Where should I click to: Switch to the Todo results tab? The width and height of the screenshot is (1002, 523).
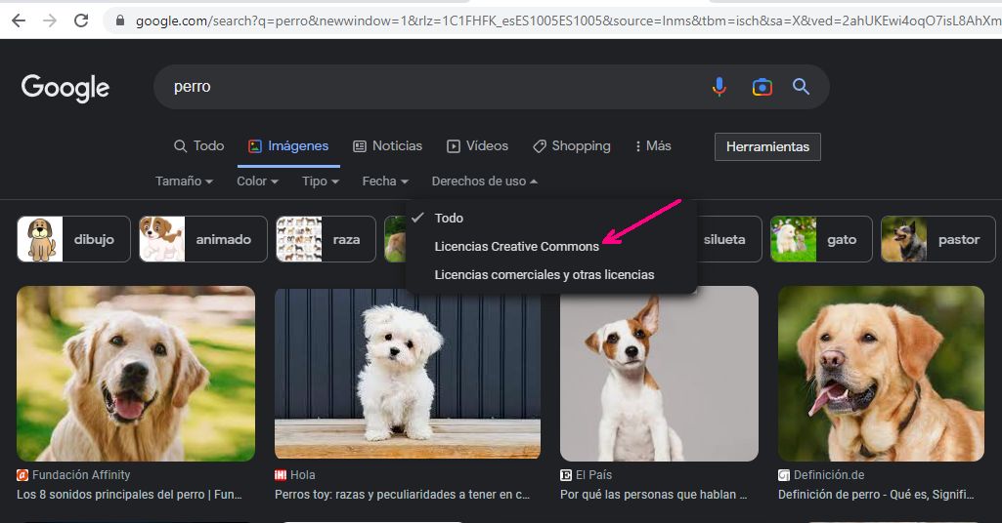[198, 146]
